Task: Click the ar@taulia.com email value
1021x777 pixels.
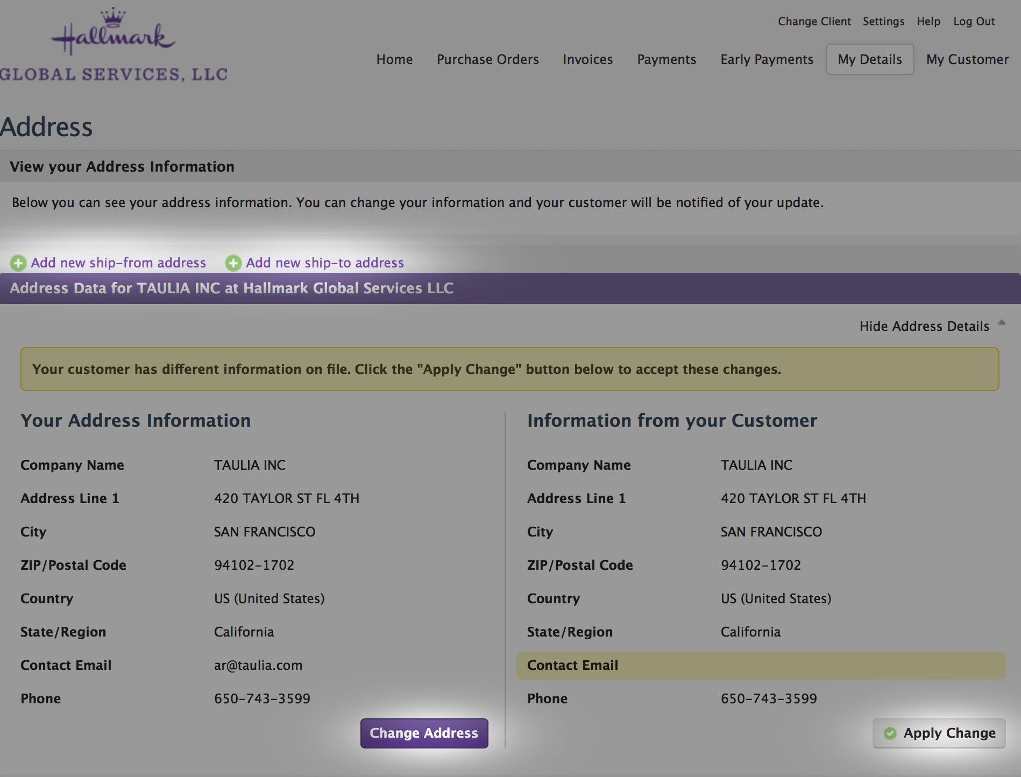Action: click(258, 666)
